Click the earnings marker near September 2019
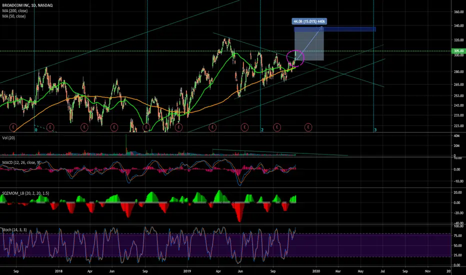 tap(276, 127)
